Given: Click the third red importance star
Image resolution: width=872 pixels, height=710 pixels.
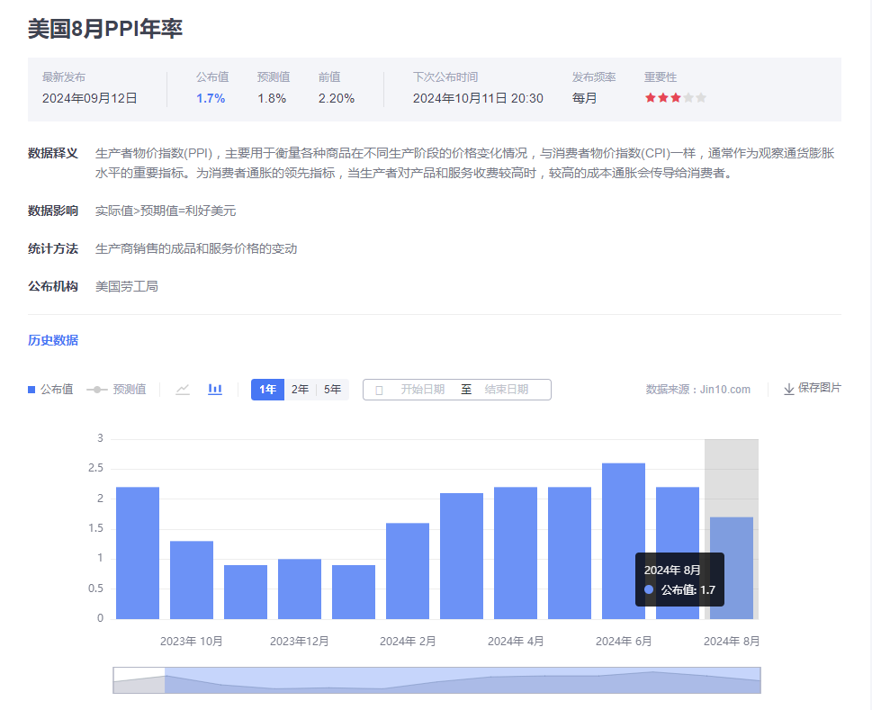Looking at the screenshot, I should point(676,98).
